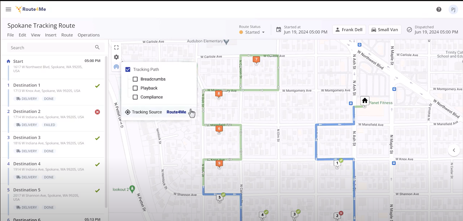The width and height of the screenshot is (463, 221).
Task: Enable the Breadcrumbs checkbox
Action: click(136, 79)
